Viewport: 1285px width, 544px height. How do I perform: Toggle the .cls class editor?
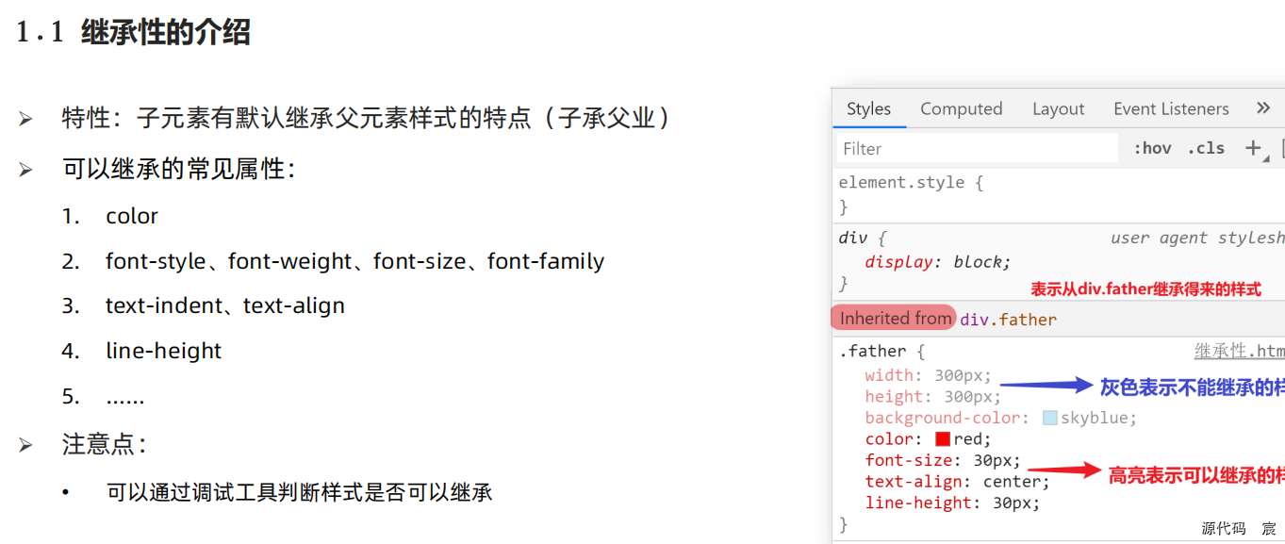(1206, 148)
